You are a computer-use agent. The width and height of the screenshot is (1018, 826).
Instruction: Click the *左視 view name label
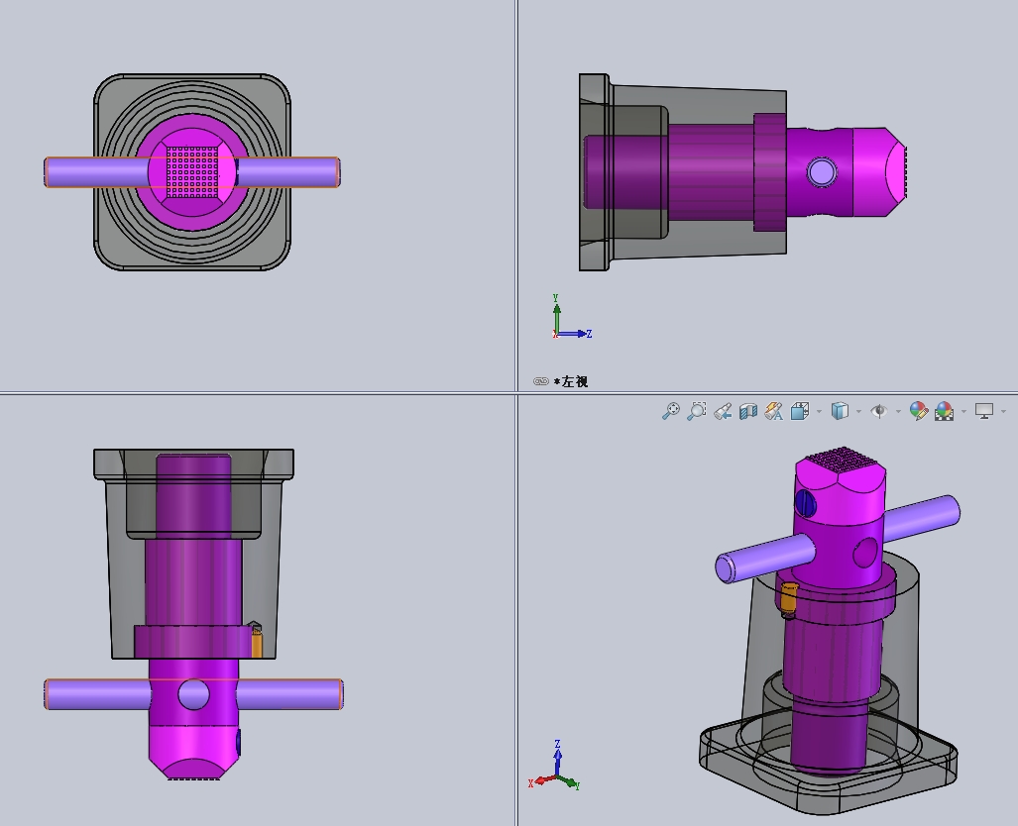[571, 381]
